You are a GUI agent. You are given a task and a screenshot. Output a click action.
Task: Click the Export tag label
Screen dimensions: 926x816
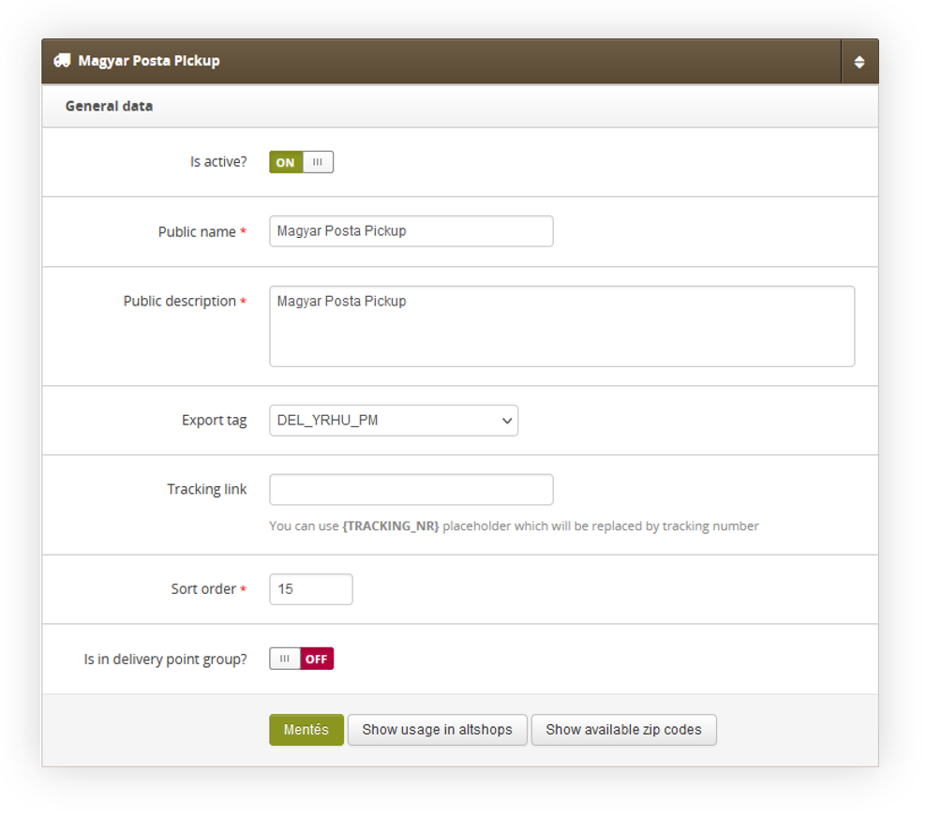coord(214,421)
